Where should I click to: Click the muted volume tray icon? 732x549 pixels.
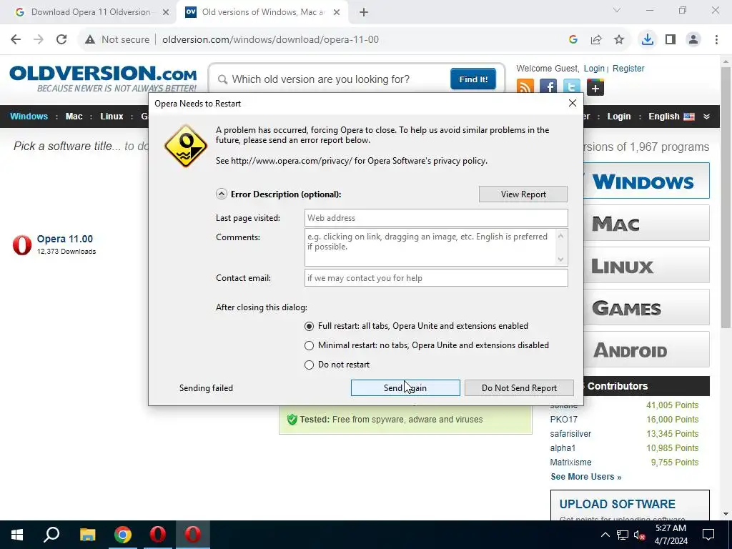coord(639,535)
